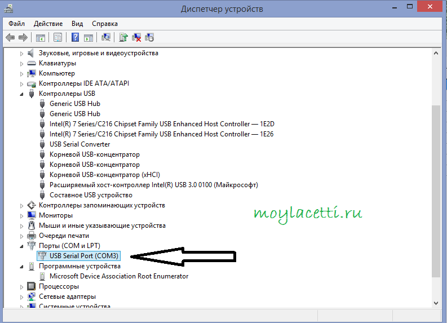Click the Uninstall device red X icon
447x323 pixels.
[x=136, y=38]
